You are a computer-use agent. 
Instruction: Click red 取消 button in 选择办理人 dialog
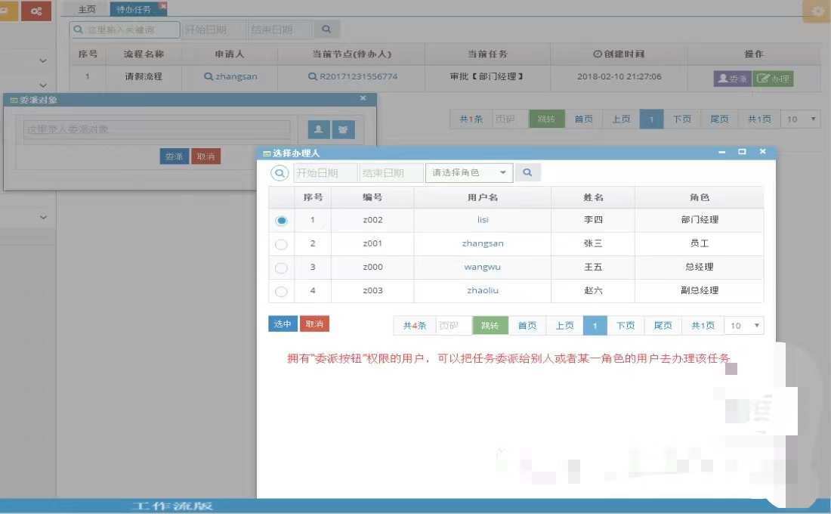314,324
